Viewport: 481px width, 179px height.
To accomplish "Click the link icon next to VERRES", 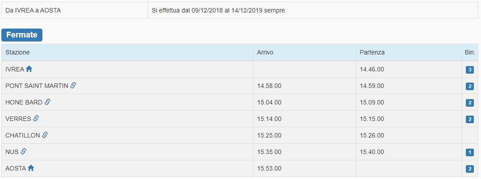I will 36,119.
